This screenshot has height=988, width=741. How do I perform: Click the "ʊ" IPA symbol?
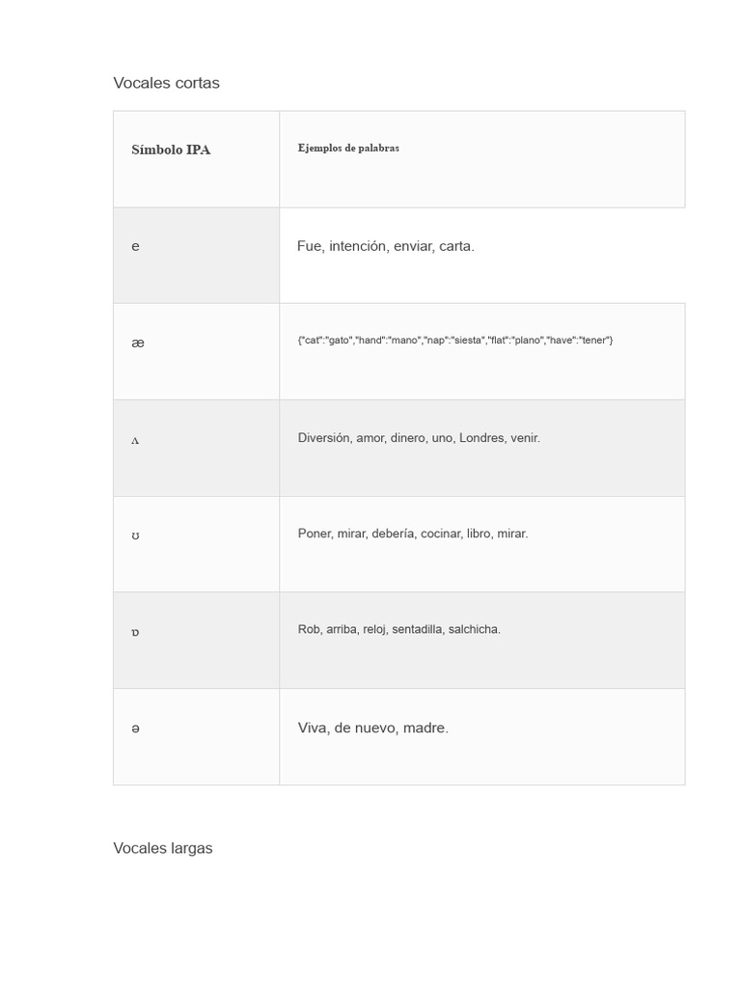(x=135, y=535)
